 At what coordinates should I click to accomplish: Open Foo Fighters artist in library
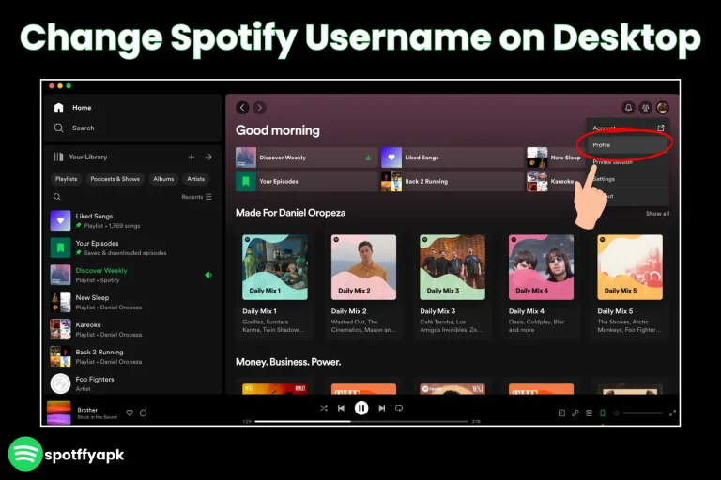(x=131, y=383)
